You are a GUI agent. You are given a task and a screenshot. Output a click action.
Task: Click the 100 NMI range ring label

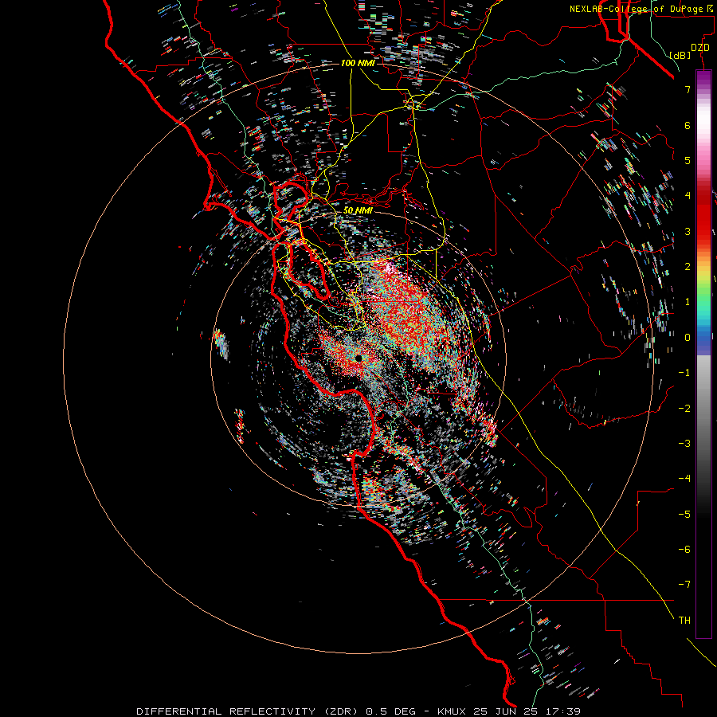pyautogui.click(x=358, y=63)
